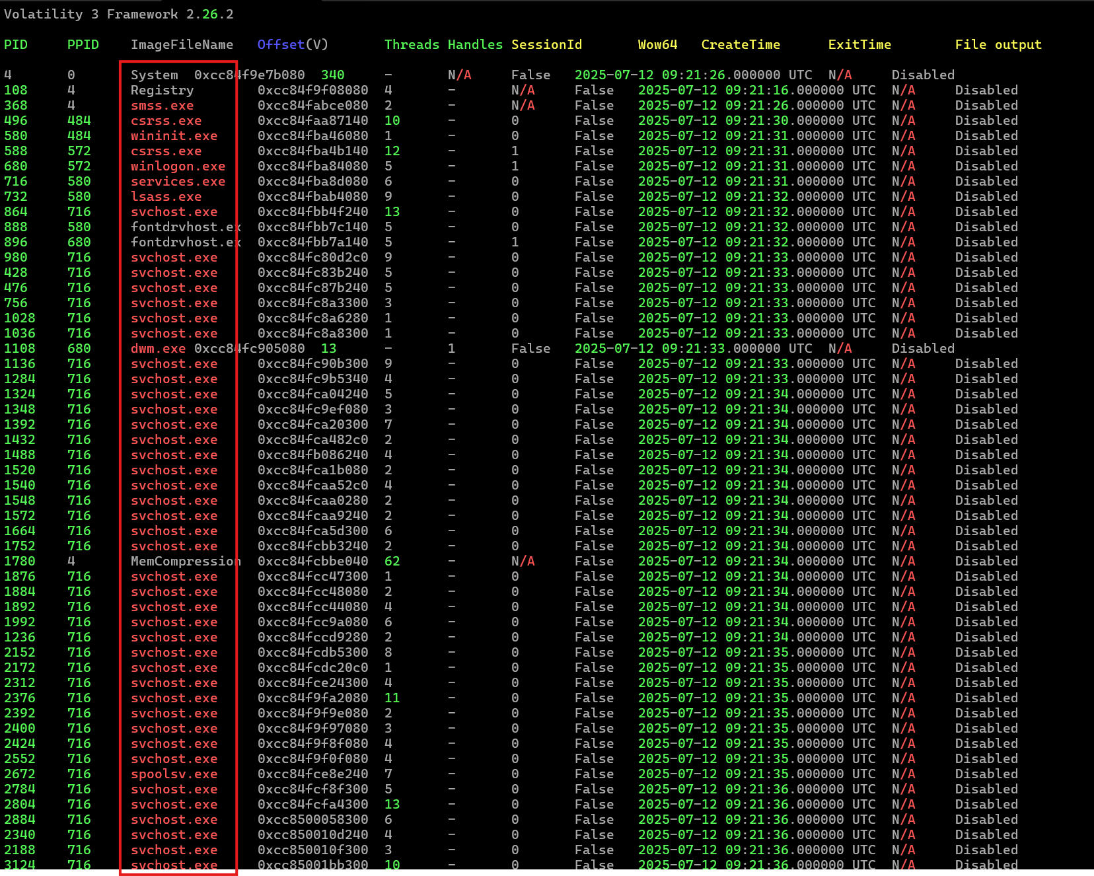Select the winlogon.exe process name
Image resolution: width=1094 pixels, height=876 pixels.
tap(178, 166)
